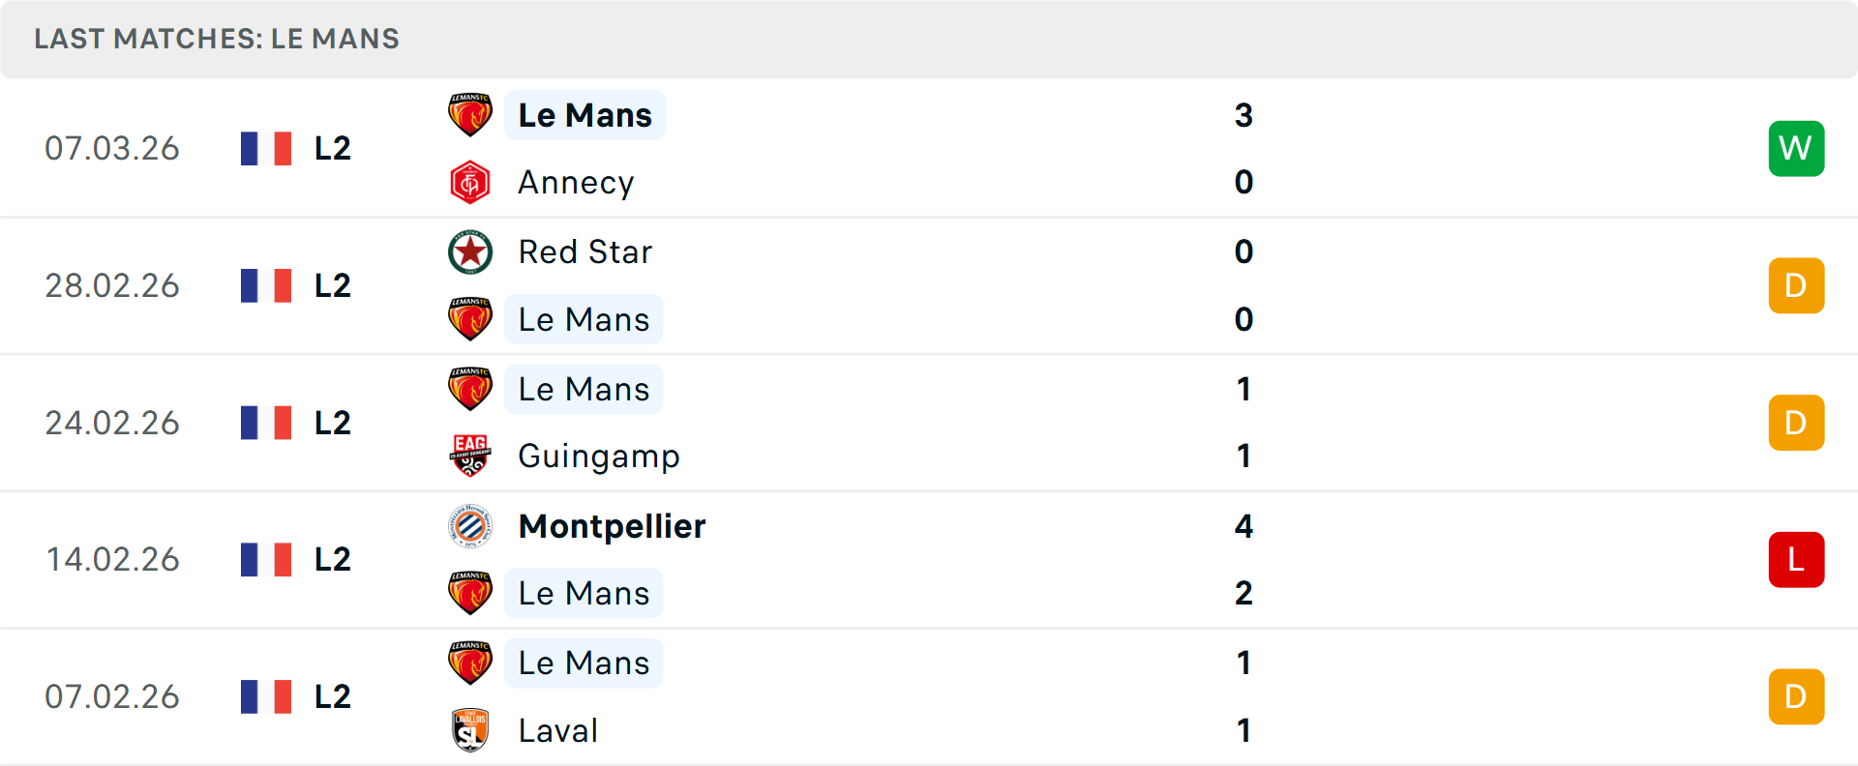The height and width of the screenshot is (766, 1858).
Task: Click the Last Matches: Le Mans header
Action: tap(217, 39)
